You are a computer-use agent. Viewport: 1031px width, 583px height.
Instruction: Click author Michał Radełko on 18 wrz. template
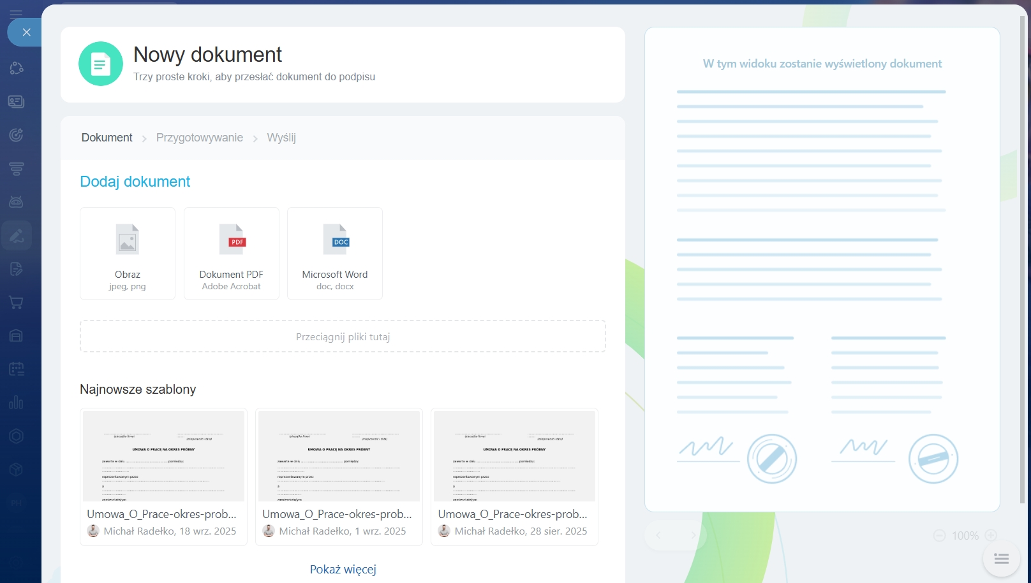tap(138, 531)
